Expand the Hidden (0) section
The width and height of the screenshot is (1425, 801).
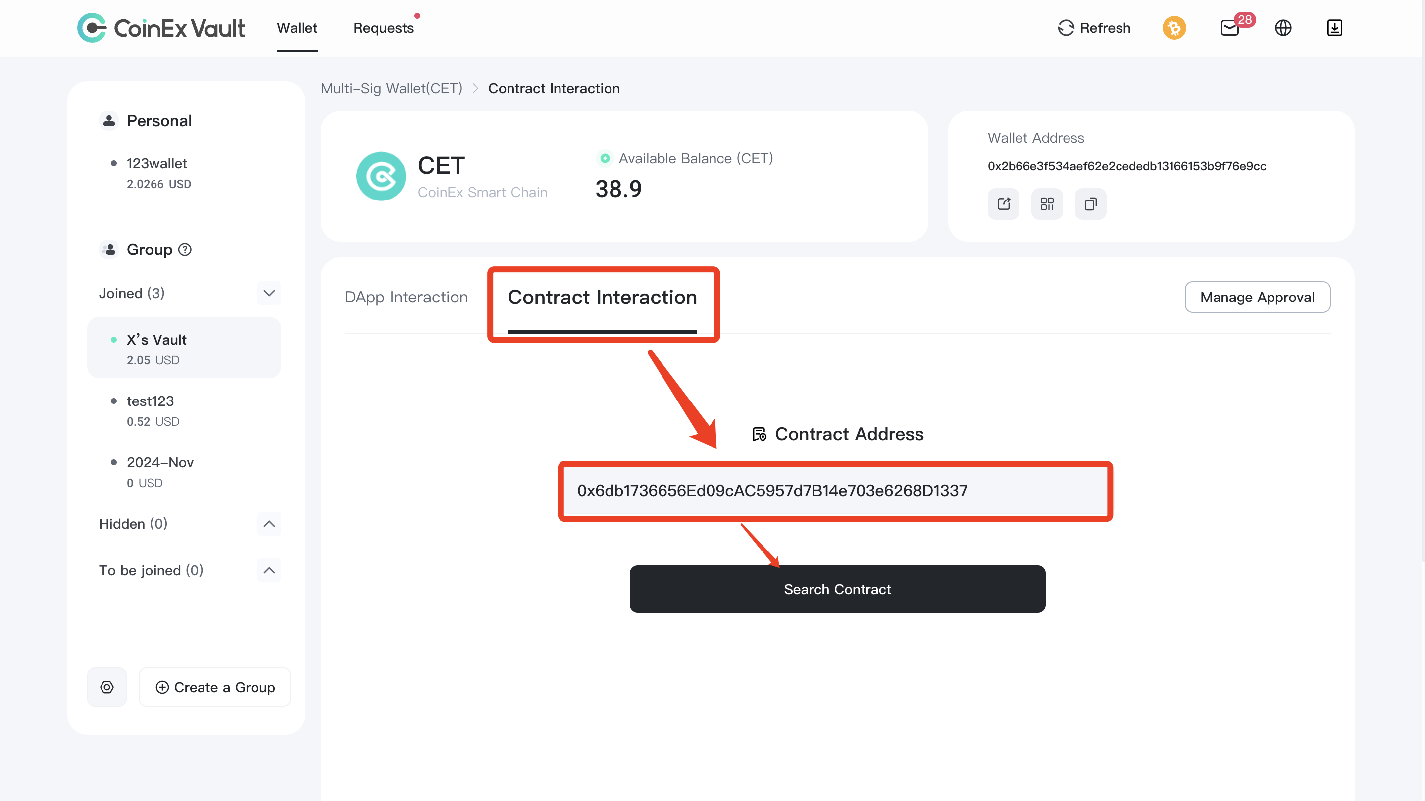(x=269, y=524)
